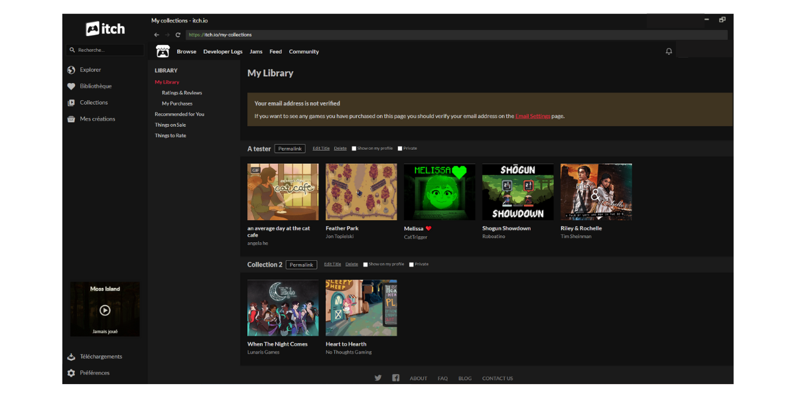Go to the Jams page

click(256, 52)
